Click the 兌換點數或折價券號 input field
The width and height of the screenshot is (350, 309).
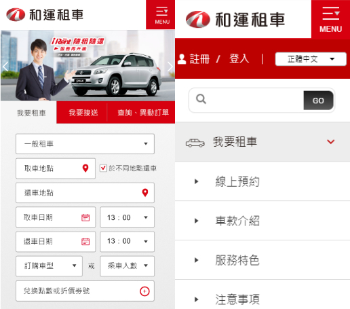[x=85, y=291]
